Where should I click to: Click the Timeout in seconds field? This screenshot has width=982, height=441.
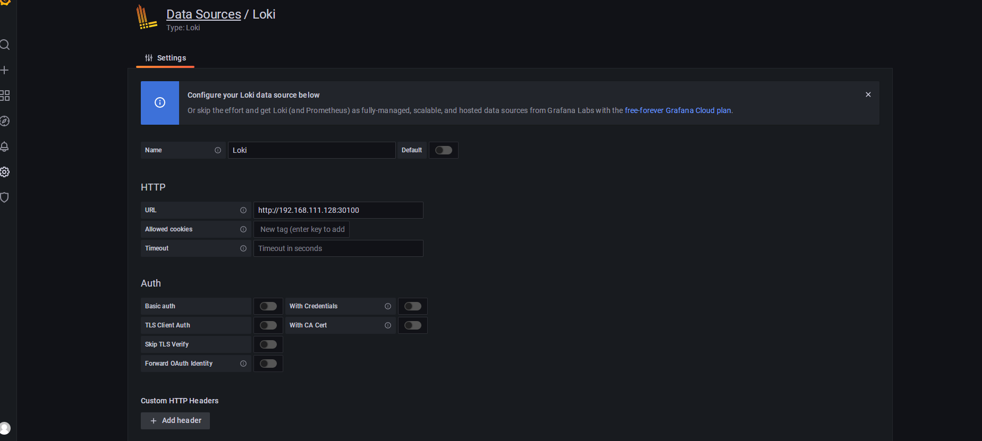338,248
